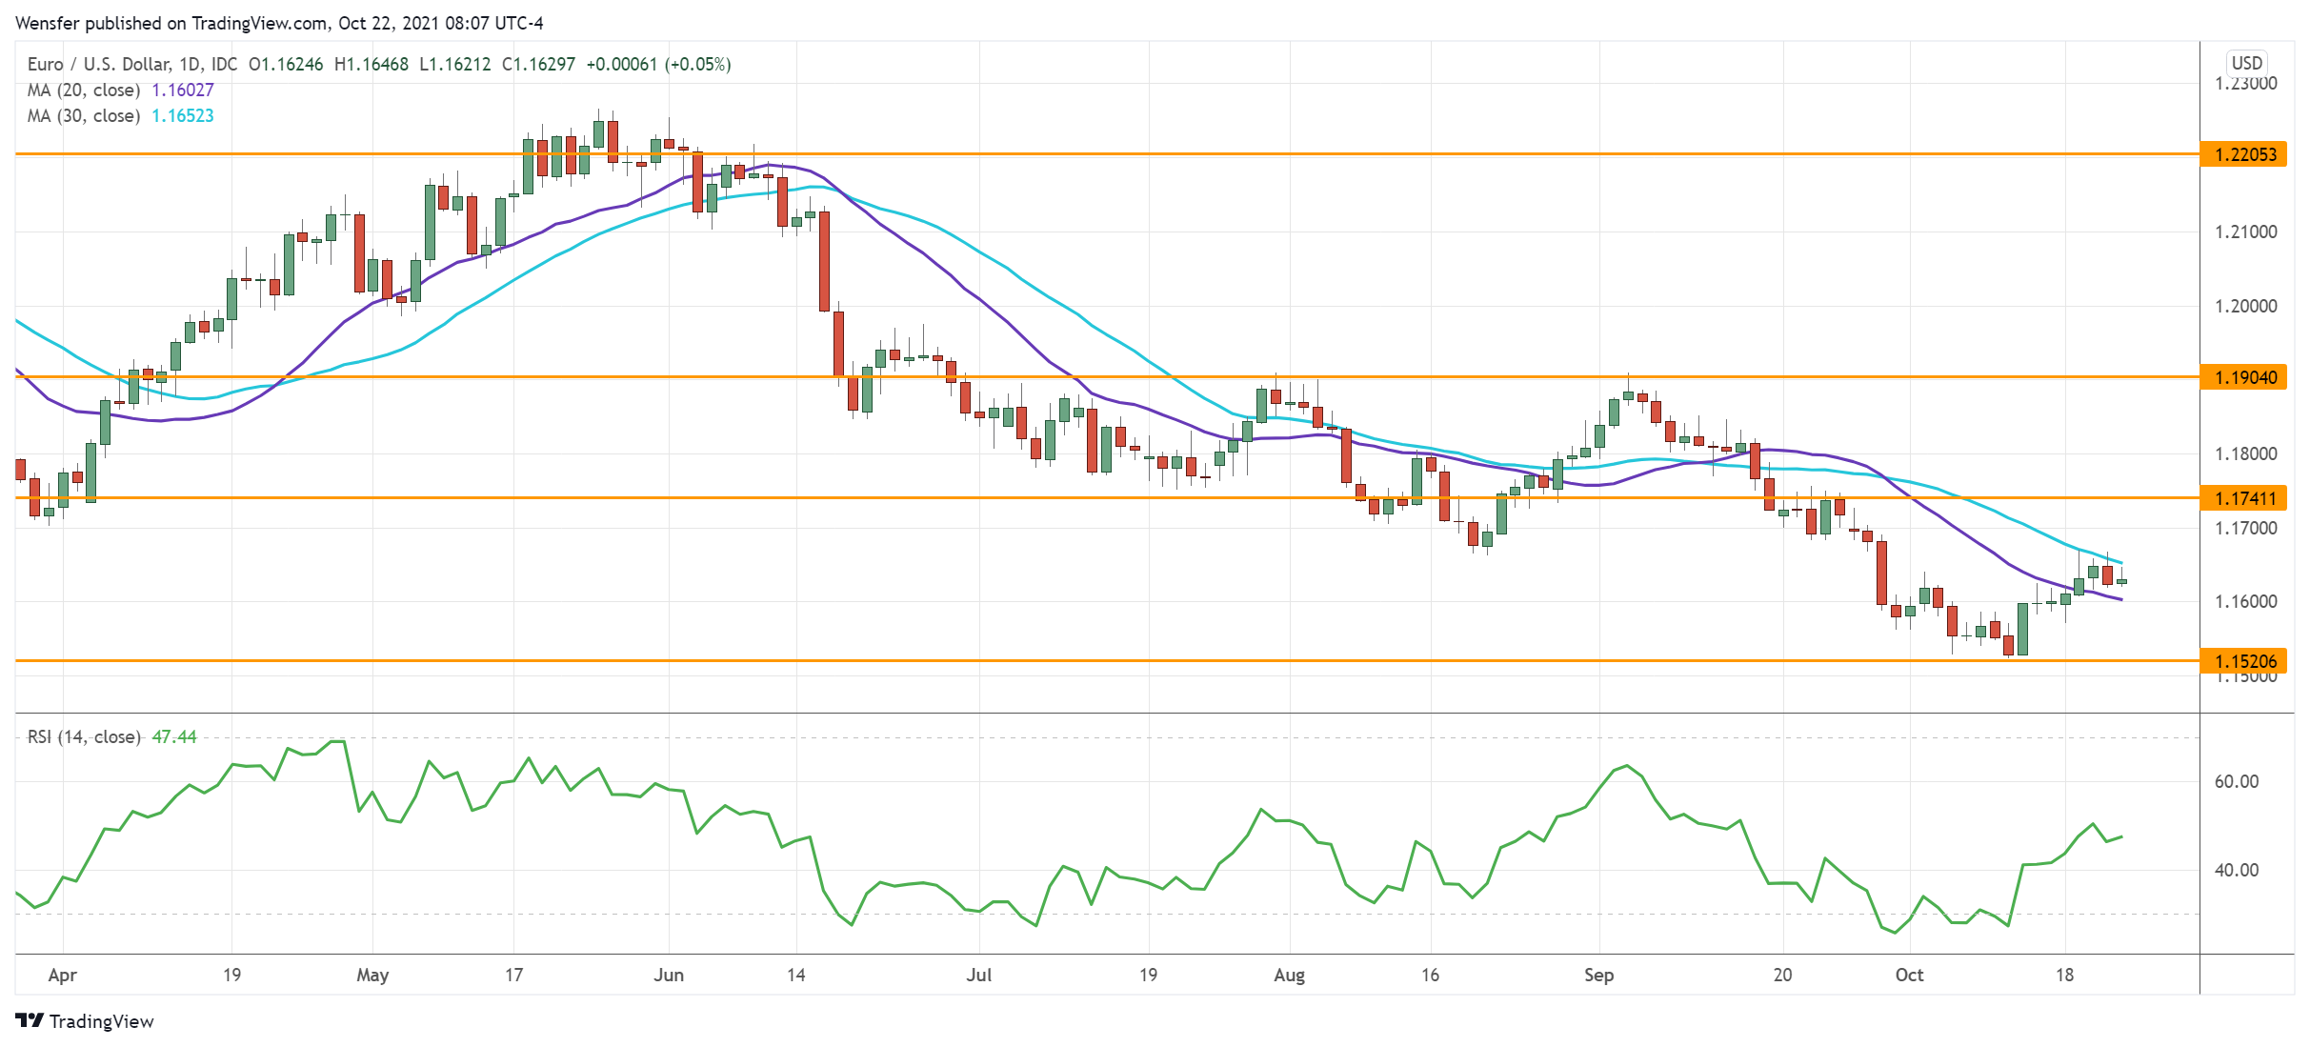
Task: Click the TradingView.com publish header text
Action: [x=279, y=23]
